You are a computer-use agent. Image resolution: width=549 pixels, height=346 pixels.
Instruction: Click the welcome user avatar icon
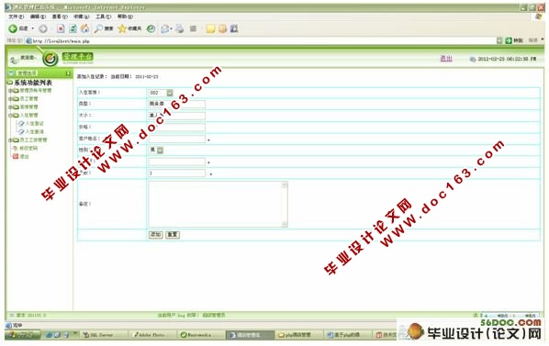tap(14, 60)
